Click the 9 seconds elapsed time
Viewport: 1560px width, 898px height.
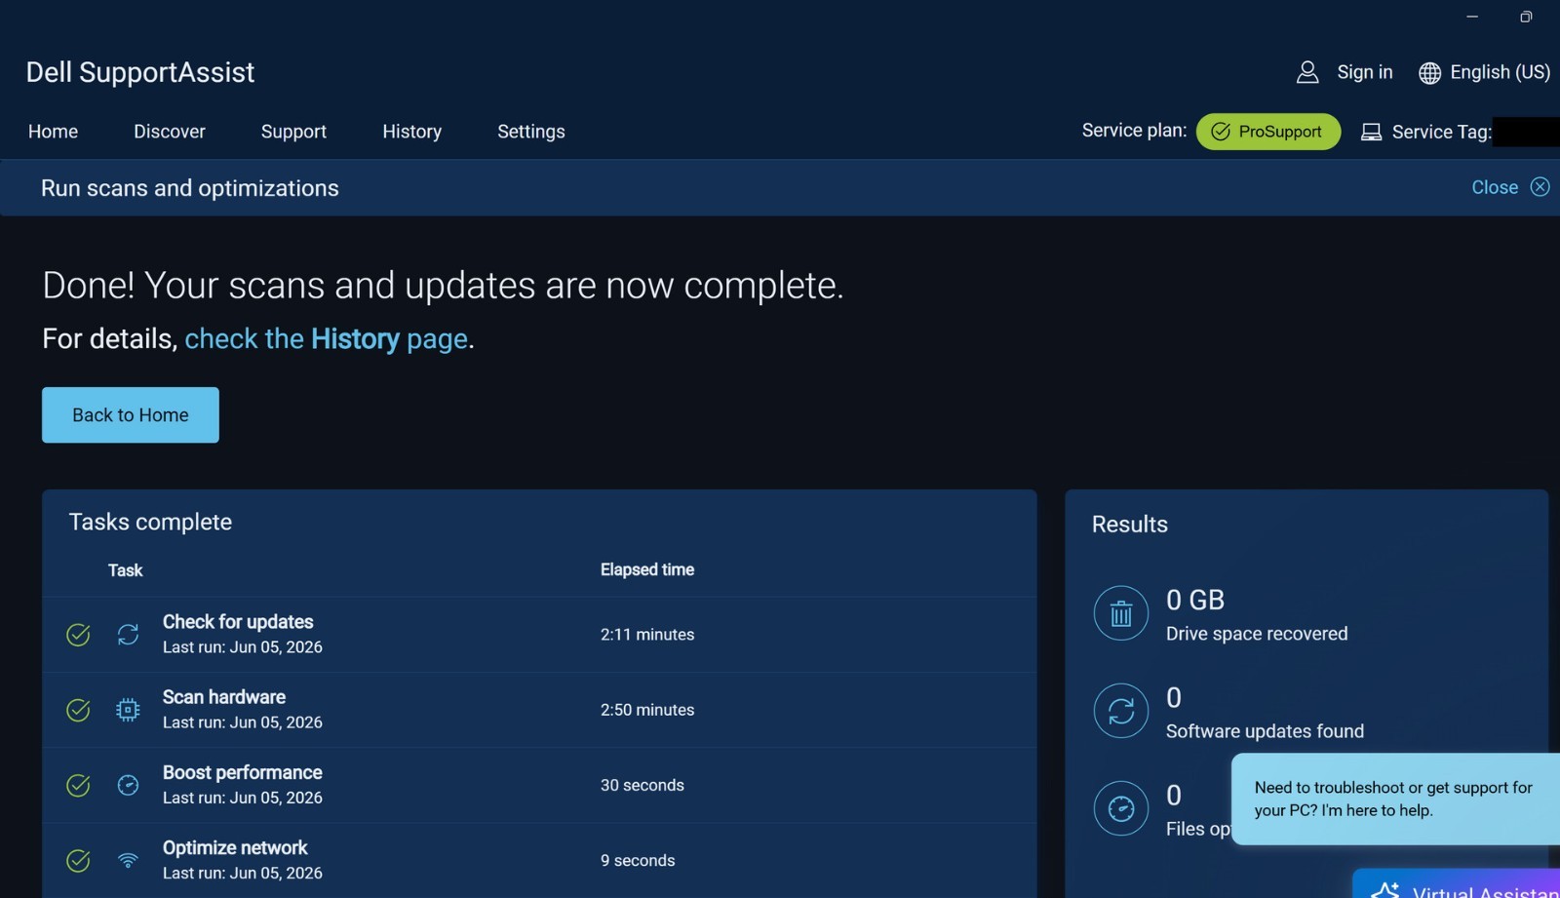point(638,860)
